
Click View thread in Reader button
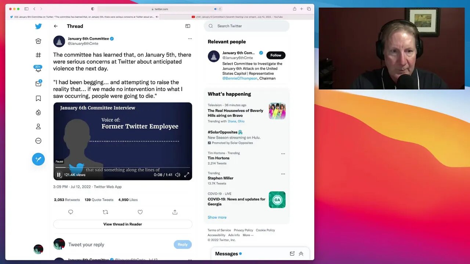coord(123,224)
